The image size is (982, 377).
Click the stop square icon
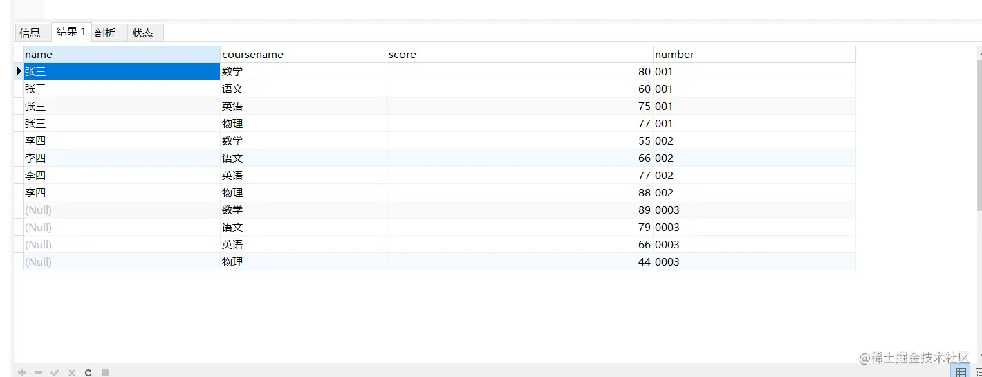pos(104,372)
